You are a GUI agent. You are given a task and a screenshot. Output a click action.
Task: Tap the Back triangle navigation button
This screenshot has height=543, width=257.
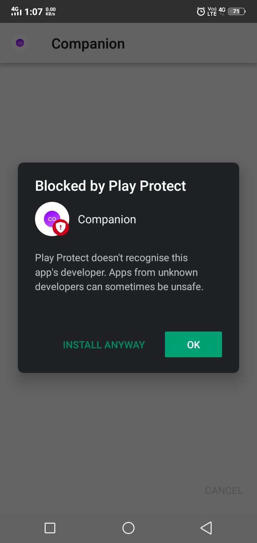point(206,528)
